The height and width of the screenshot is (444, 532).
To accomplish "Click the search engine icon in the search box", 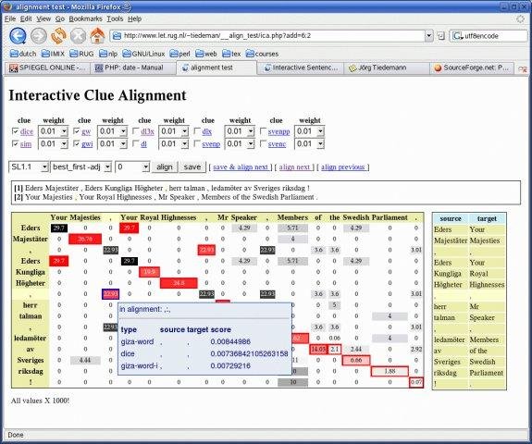I will (458, 36).
